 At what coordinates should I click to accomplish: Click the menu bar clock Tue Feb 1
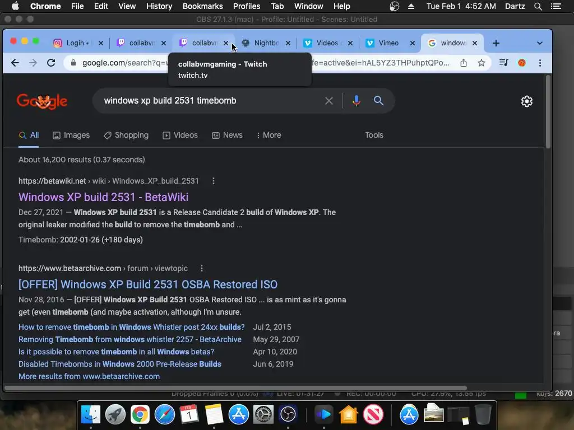coord(461,6)
